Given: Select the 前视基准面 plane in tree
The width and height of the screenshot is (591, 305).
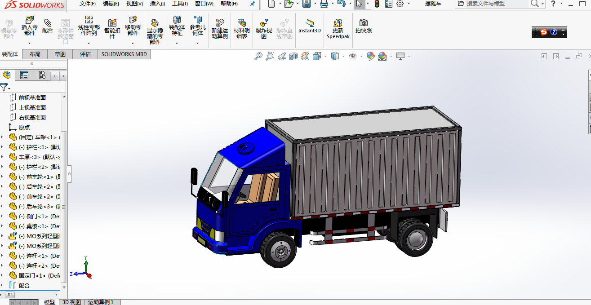Looking at the screenshot, I should point(32,97).
